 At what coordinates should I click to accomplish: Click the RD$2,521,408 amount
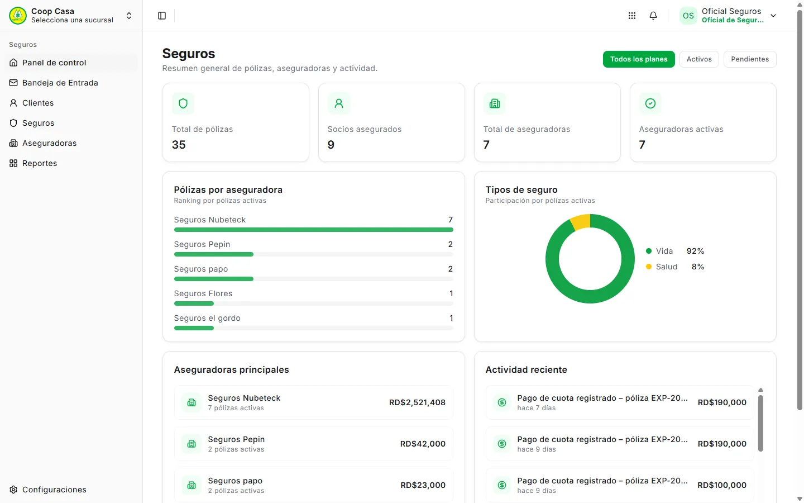point(417,402)
